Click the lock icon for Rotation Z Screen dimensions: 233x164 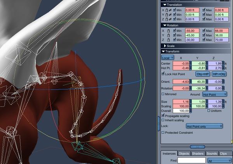(169, 40)
